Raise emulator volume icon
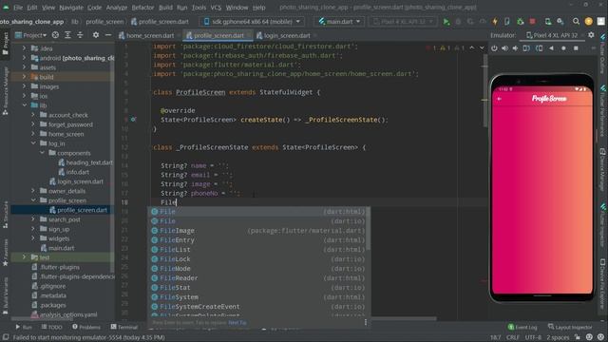 click(x=504, y=48)
